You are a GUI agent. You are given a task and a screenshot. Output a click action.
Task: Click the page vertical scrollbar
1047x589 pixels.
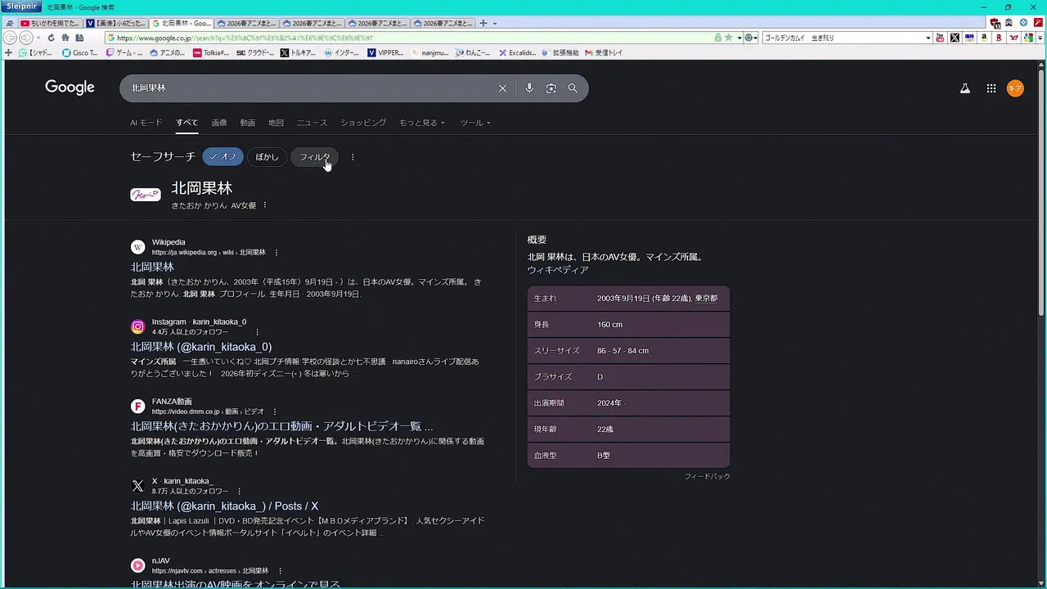[1041, 192]
